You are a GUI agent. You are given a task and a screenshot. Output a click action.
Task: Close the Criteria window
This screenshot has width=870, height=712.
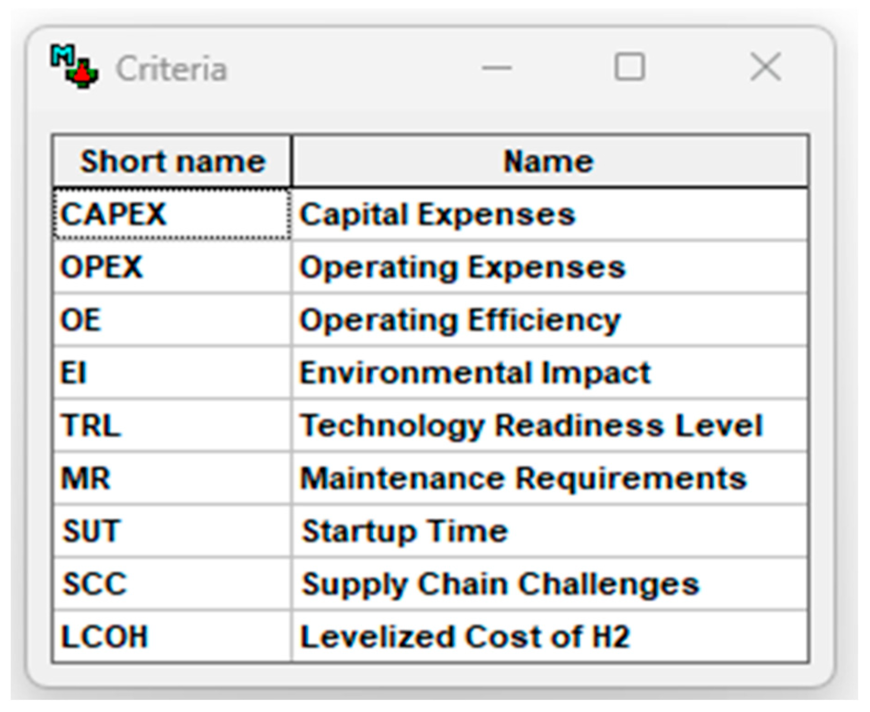tap(765, 67)
